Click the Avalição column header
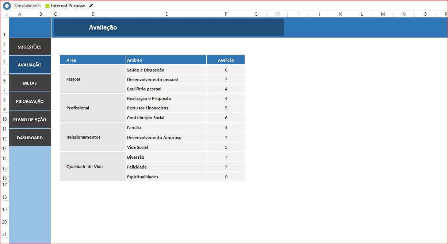This screenshot has width=448, height=244. pos(226,60)
